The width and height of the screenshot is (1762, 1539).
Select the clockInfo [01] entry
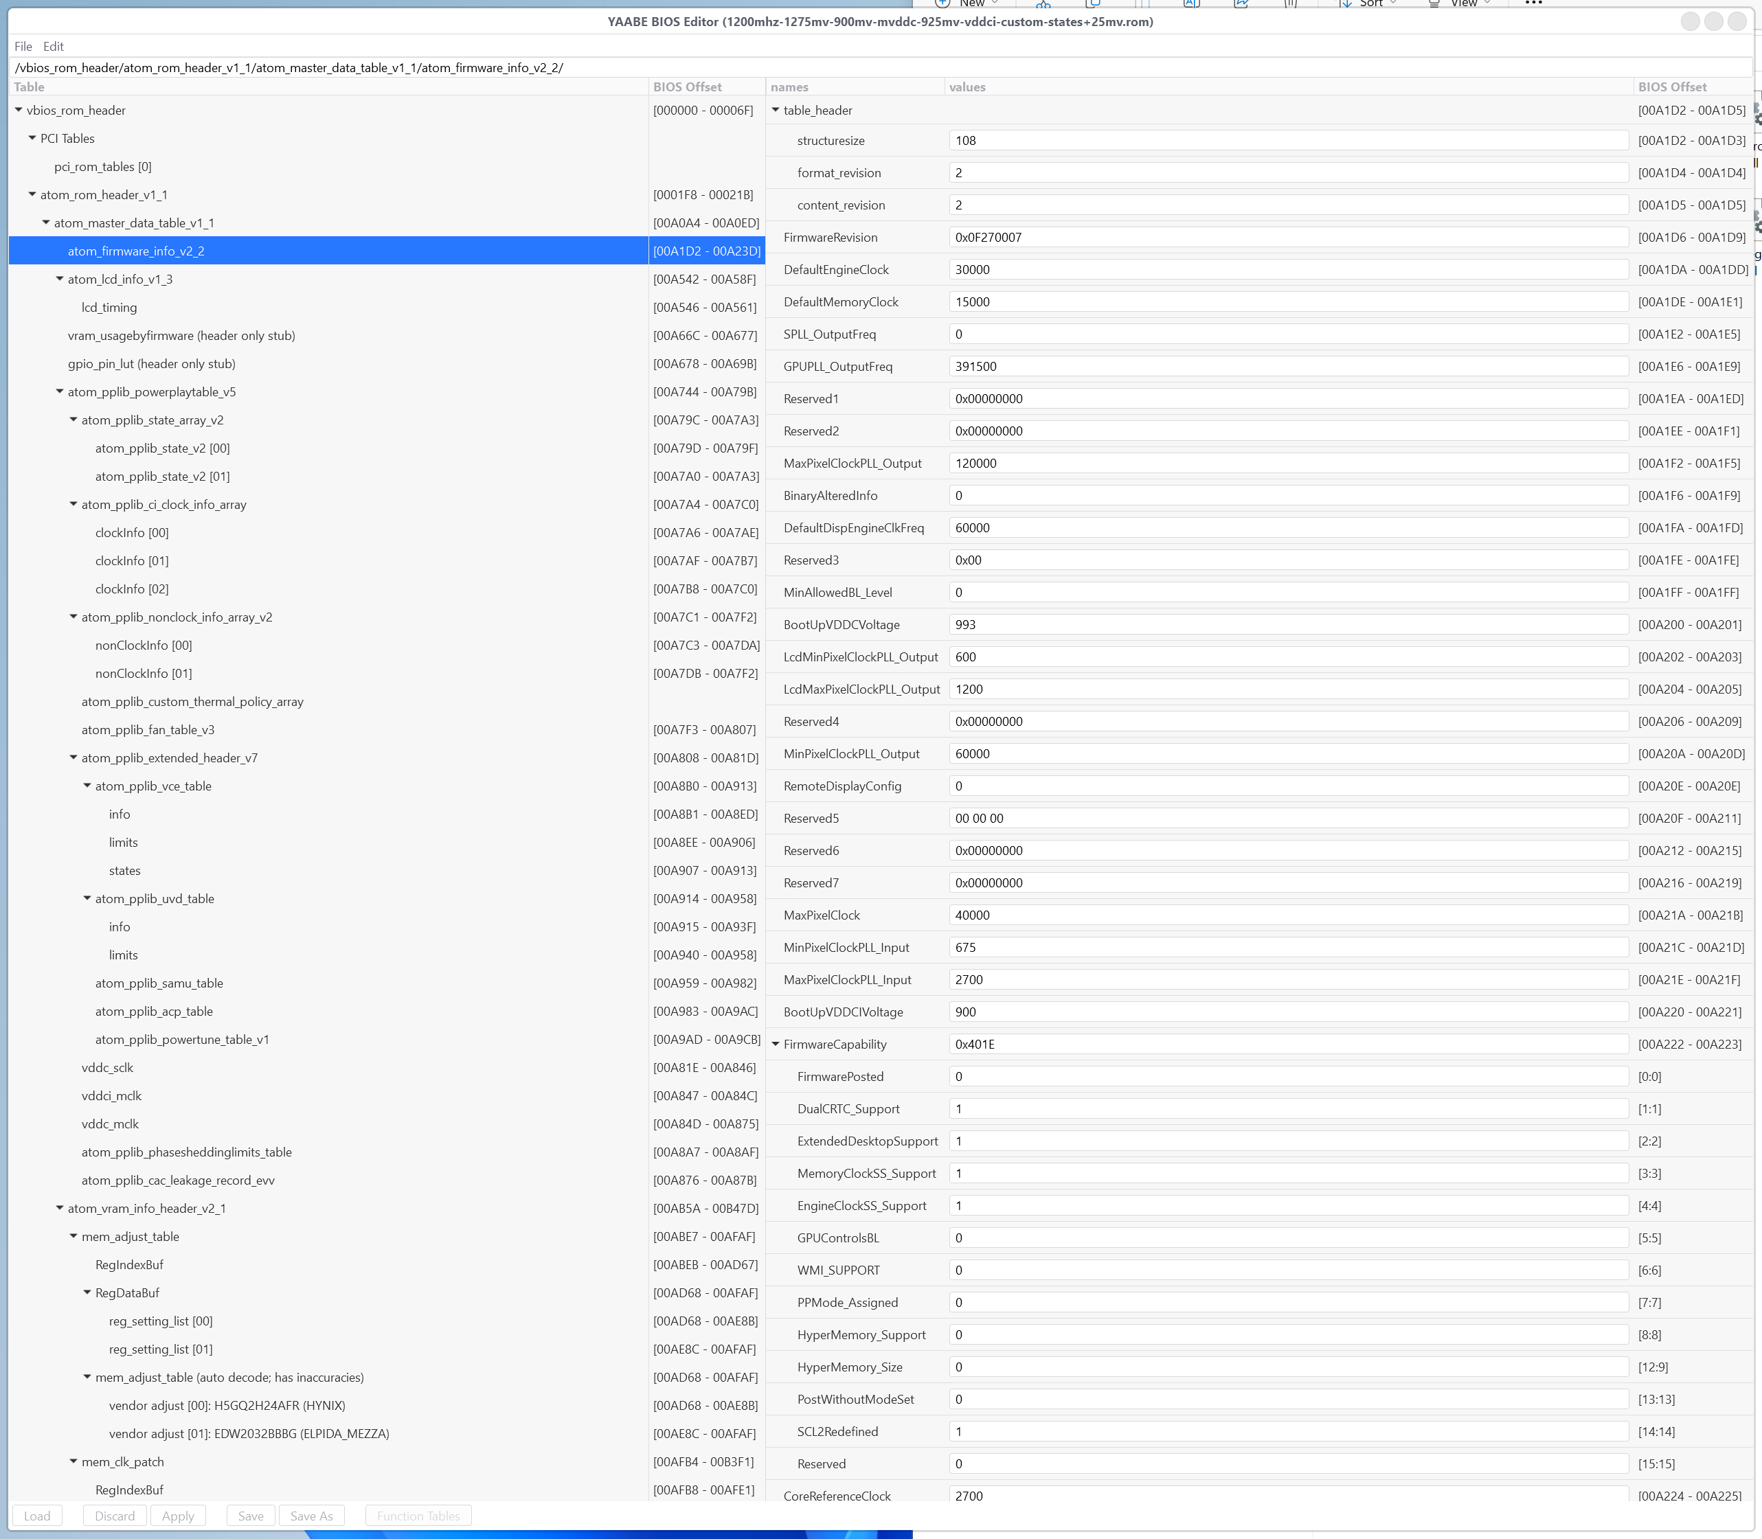click(x=131, y=561)
